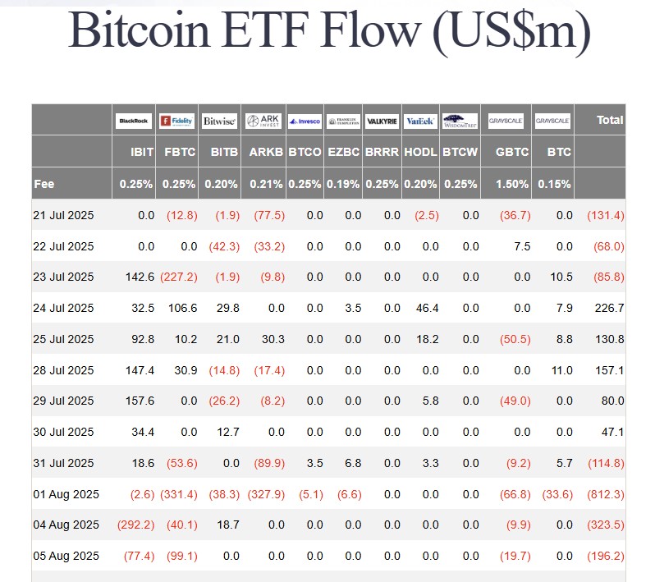The image size is (655, 582).
Task: Select the Franklin Templeton logo
Action: [343, 121]
